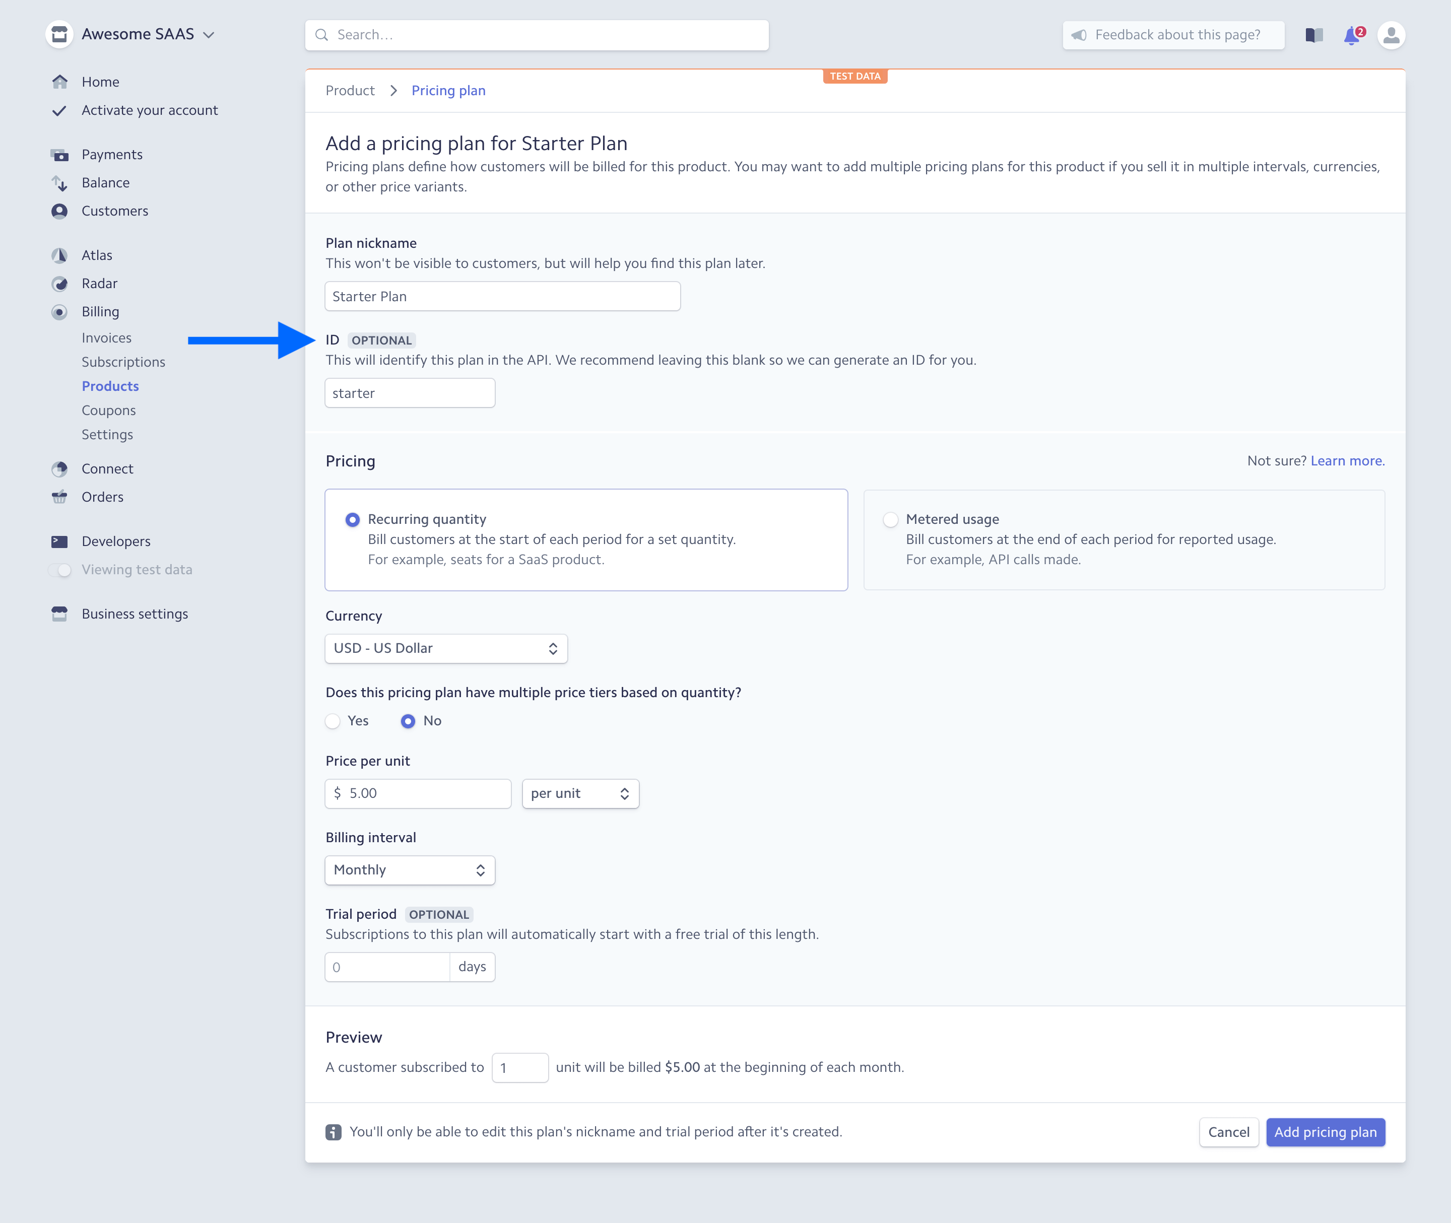The height and width of the screenshot is (1223, 1451).
Task: Click the notifications bell icon
Action: (1352, 35)
